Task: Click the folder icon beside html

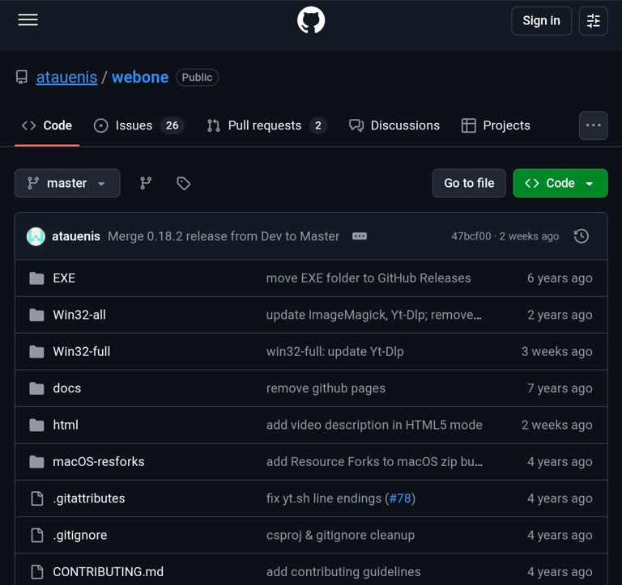Action: 37,425
